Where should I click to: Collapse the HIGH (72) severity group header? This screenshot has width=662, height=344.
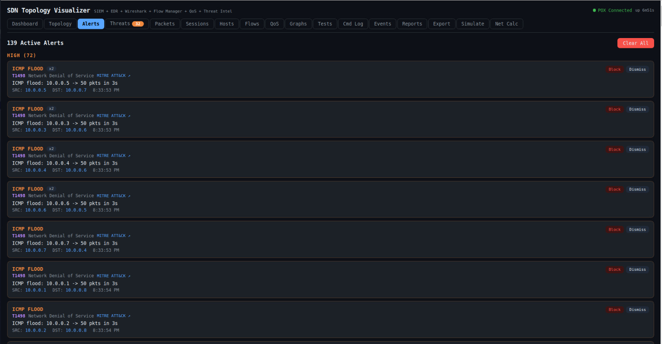[x=21, y=55]
